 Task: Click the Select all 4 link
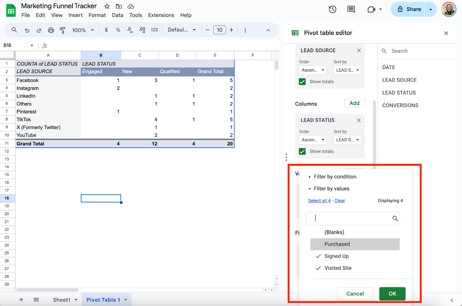pyautogui.click(x=319, y=201)
